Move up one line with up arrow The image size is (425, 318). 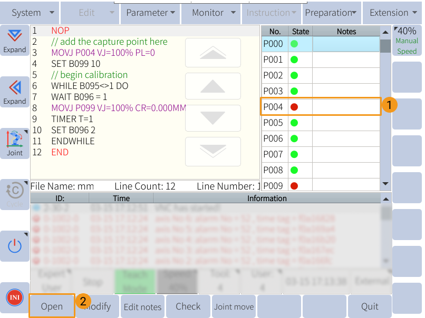213,86
